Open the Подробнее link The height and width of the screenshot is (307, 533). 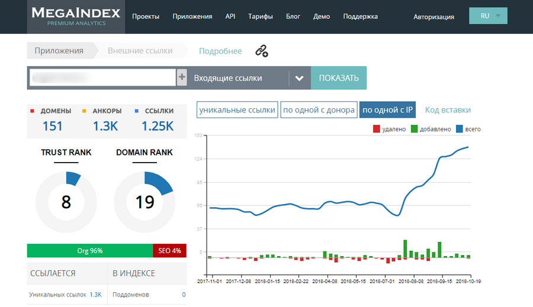pos(220,51)
